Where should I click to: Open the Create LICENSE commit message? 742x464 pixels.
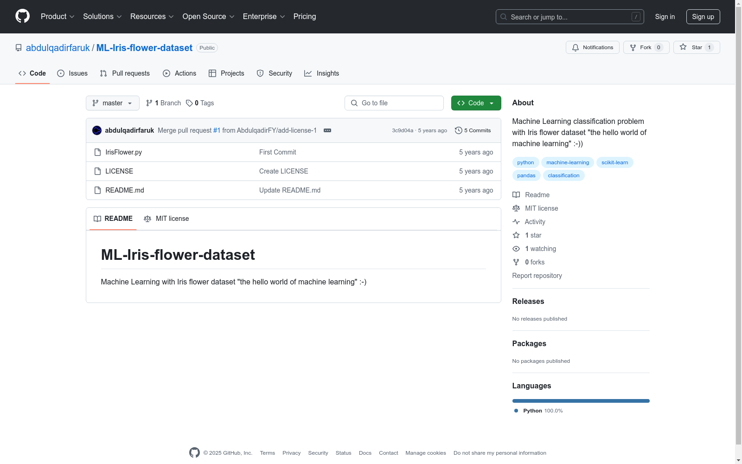[284, 171]
